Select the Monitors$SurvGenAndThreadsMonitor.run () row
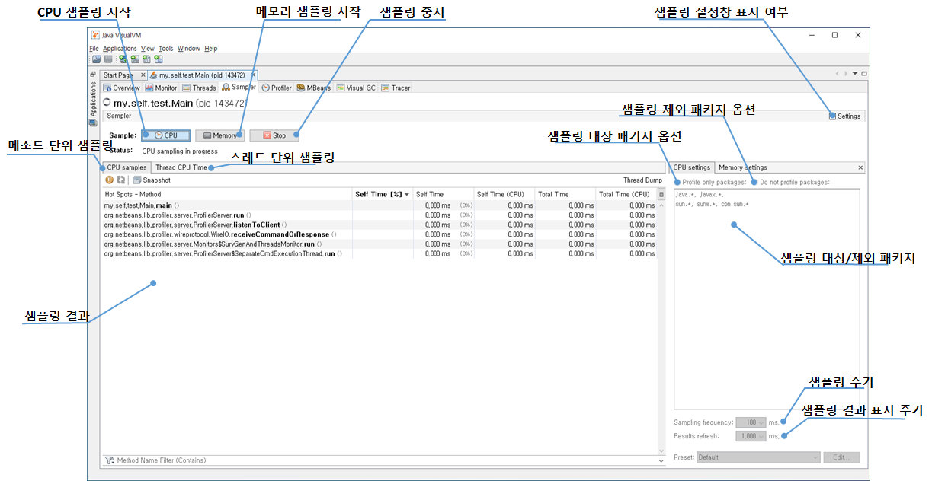Viewport: 932px width, 481px height. coord(379,244)
